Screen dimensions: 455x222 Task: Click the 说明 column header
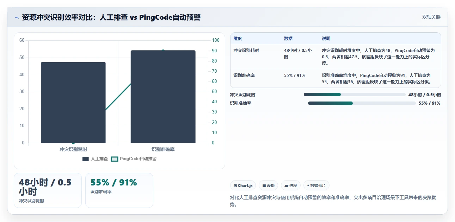(x=326, y=39)
